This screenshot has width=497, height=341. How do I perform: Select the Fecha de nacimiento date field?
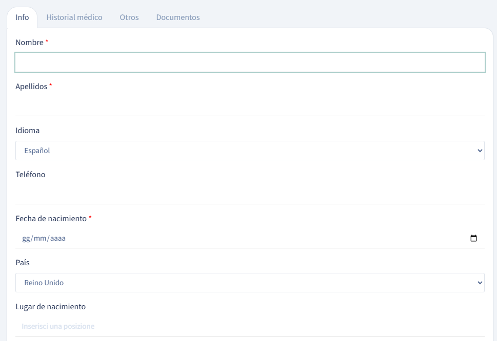tap(250, 239)
